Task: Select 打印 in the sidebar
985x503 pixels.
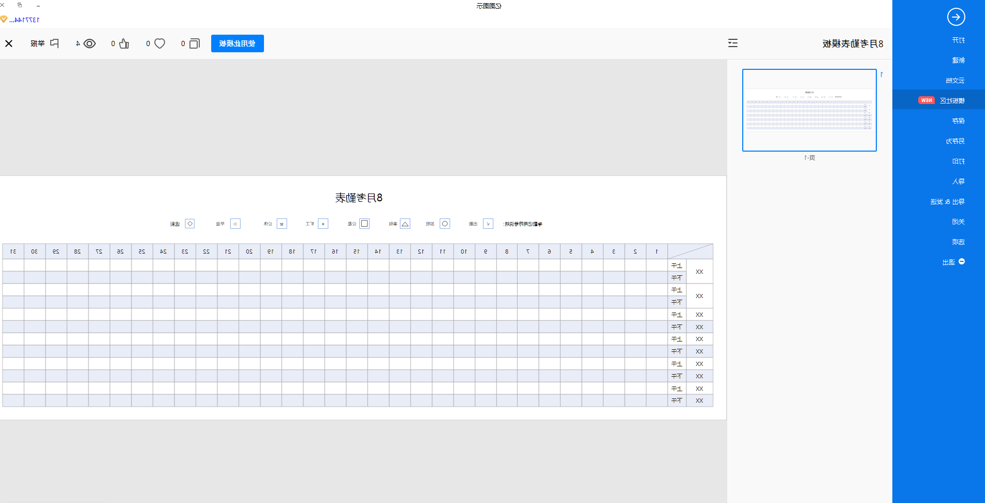Action: (x=958, y=161)
